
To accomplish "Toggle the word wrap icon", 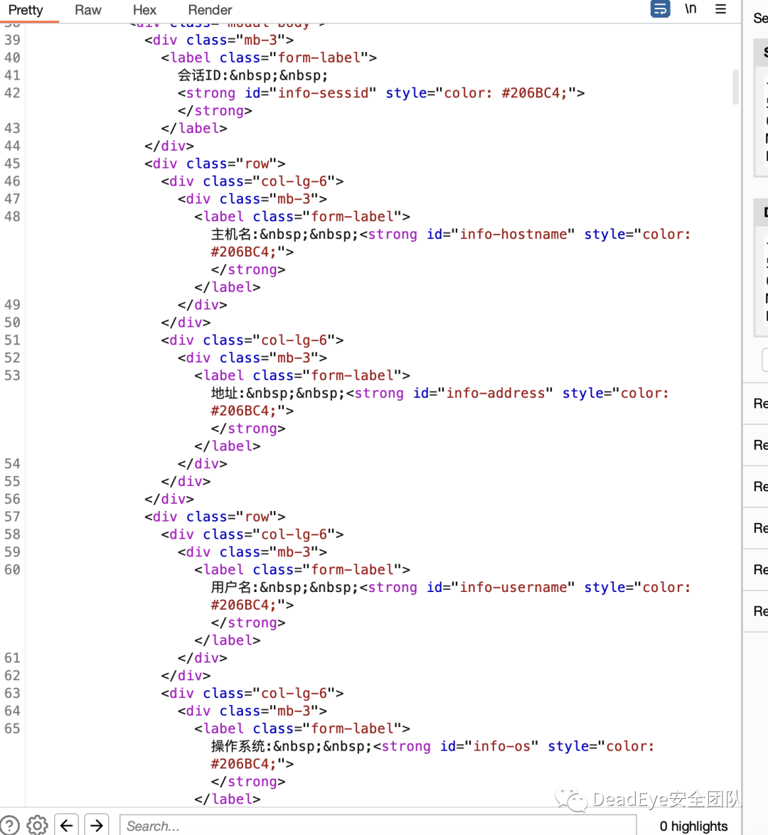I will pos(660,9).
